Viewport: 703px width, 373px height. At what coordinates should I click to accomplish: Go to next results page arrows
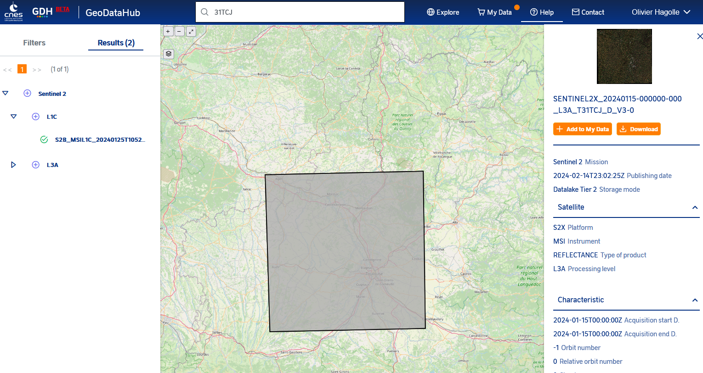37,70
